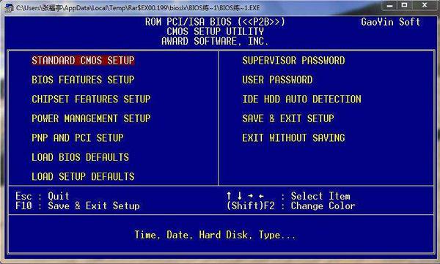Click the F10 Save & Exit Setup hint

click(x=78, y=205)
